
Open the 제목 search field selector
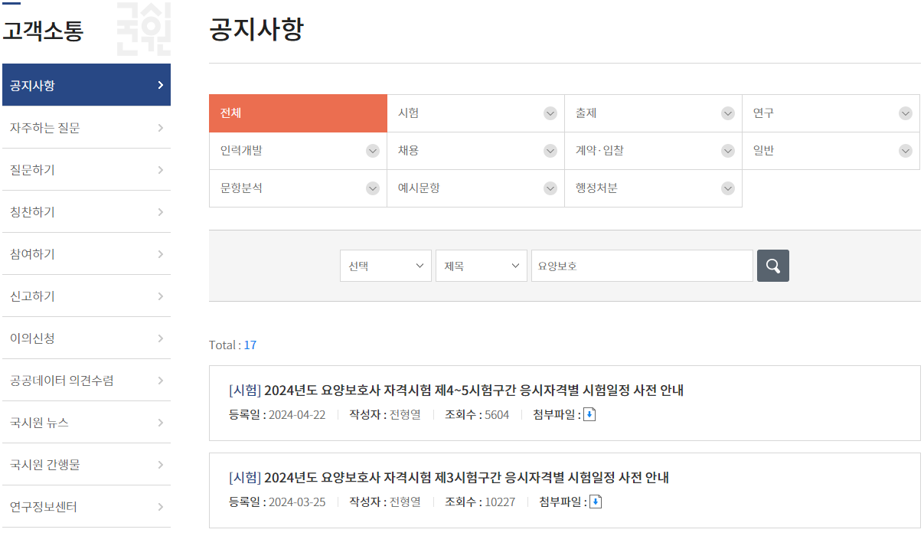click(481, 265)
